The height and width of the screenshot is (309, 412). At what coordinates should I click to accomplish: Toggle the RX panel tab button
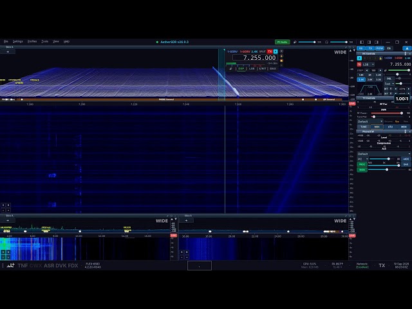point(360,48)
